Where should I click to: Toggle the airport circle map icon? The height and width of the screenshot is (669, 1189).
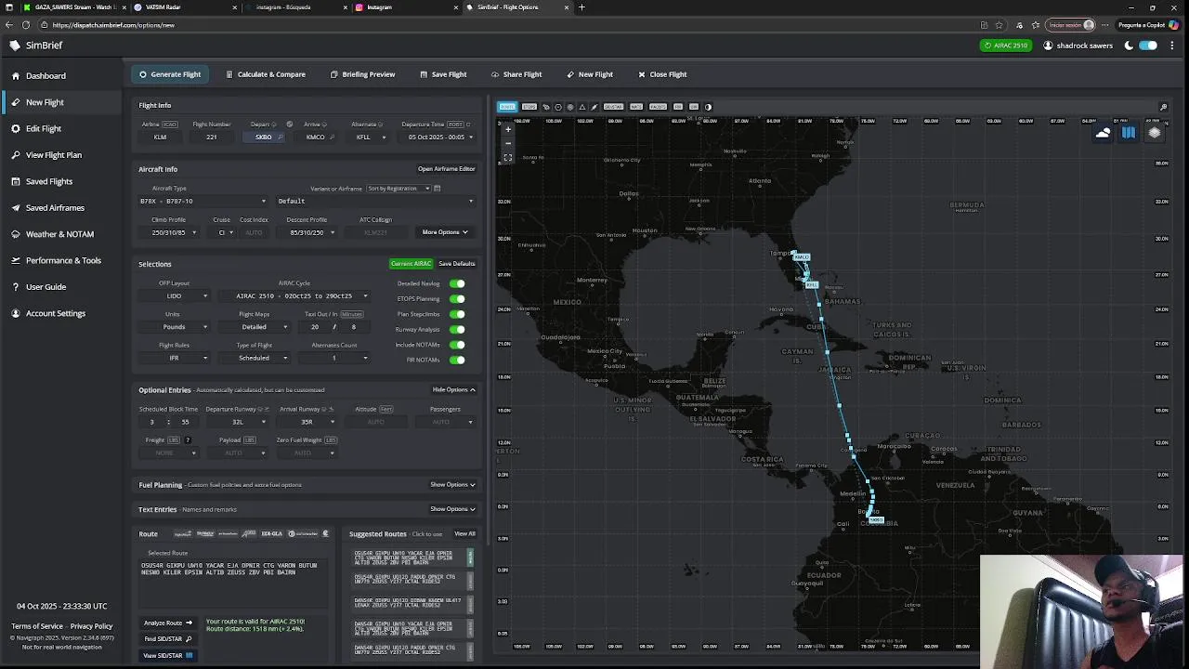(558, 107)
